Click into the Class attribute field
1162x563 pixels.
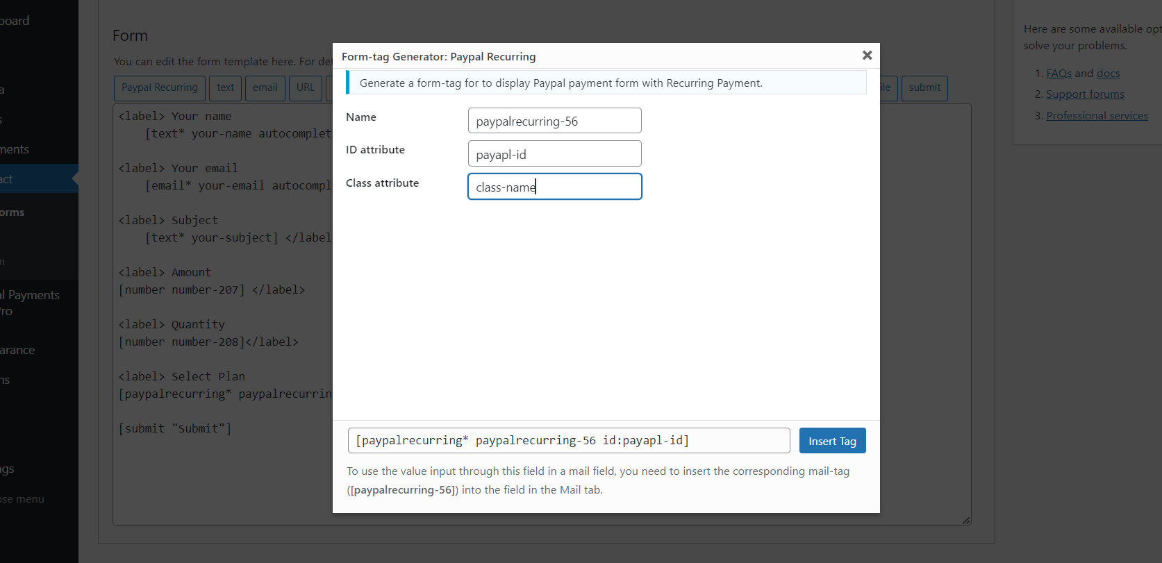(x=554, y=187)
